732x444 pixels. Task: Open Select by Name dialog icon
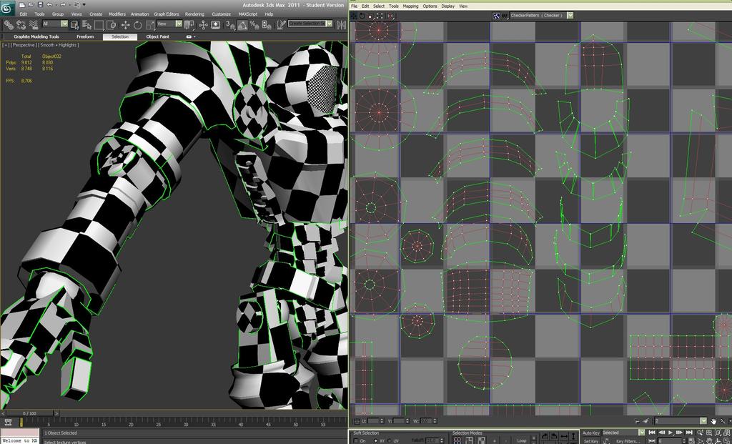click(86, 25)
